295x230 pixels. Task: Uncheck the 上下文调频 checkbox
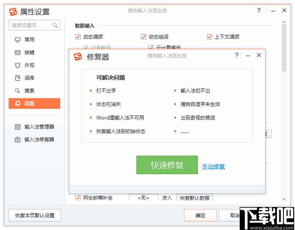(x=209, y=37)
